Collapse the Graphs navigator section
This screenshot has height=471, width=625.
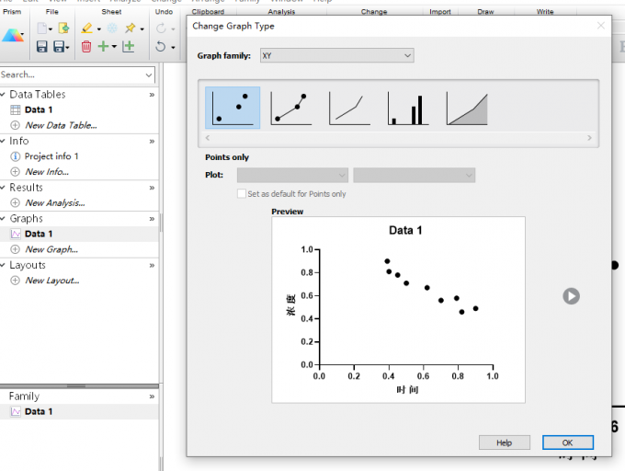coord(3,219)
